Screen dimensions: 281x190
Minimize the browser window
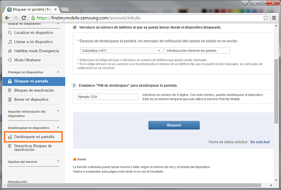254,3
